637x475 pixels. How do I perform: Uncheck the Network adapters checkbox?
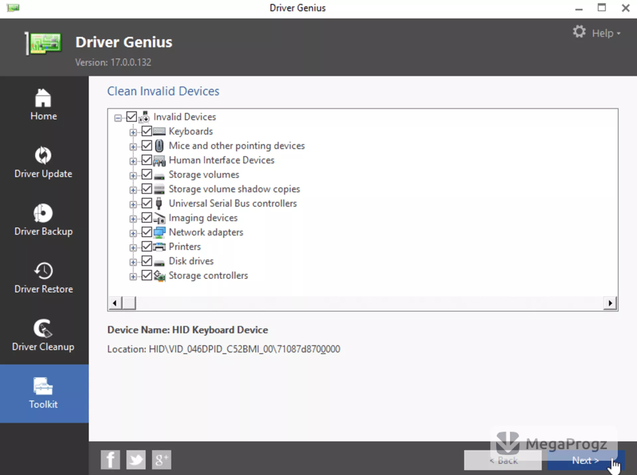coord(147,232)
